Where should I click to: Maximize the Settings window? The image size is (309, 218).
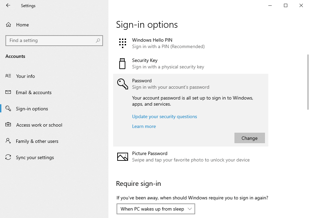point(286,5)
